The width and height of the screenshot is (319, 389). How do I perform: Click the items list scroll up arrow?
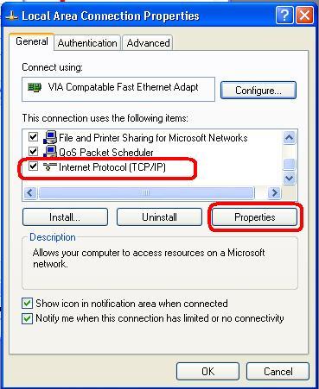[x=289, y=138]
